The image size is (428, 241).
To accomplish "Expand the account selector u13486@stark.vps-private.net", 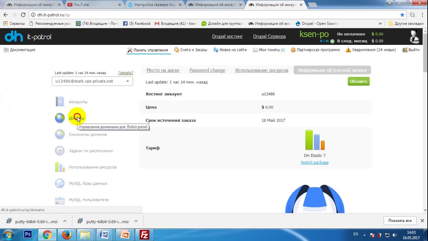I will 92,81.
